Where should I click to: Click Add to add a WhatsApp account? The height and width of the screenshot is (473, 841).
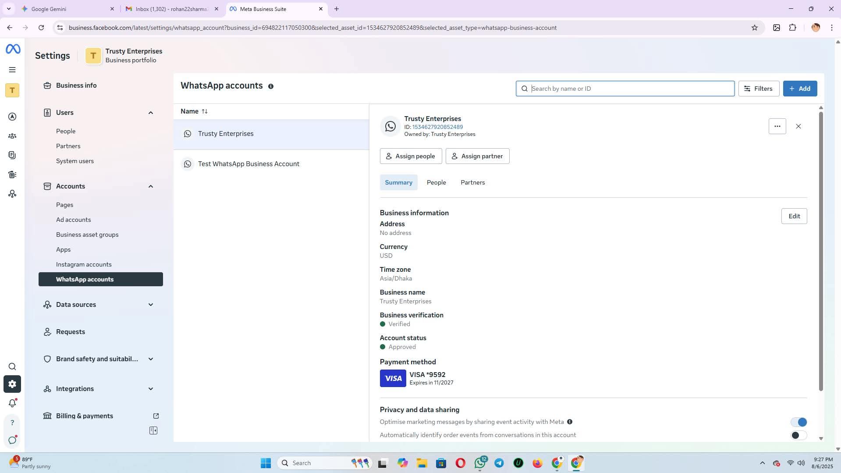pyautogui.click(x=800, y=89)
